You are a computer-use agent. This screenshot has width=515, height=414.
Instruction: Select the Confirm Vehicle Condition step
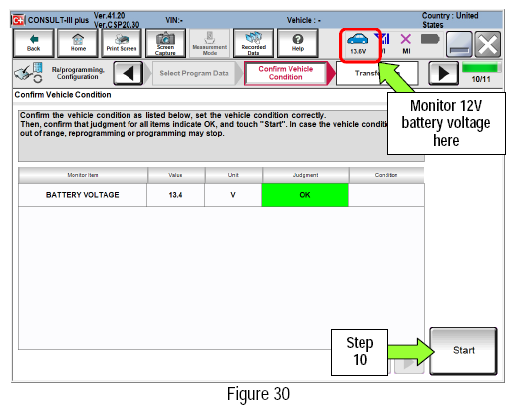tap(286, 73)
